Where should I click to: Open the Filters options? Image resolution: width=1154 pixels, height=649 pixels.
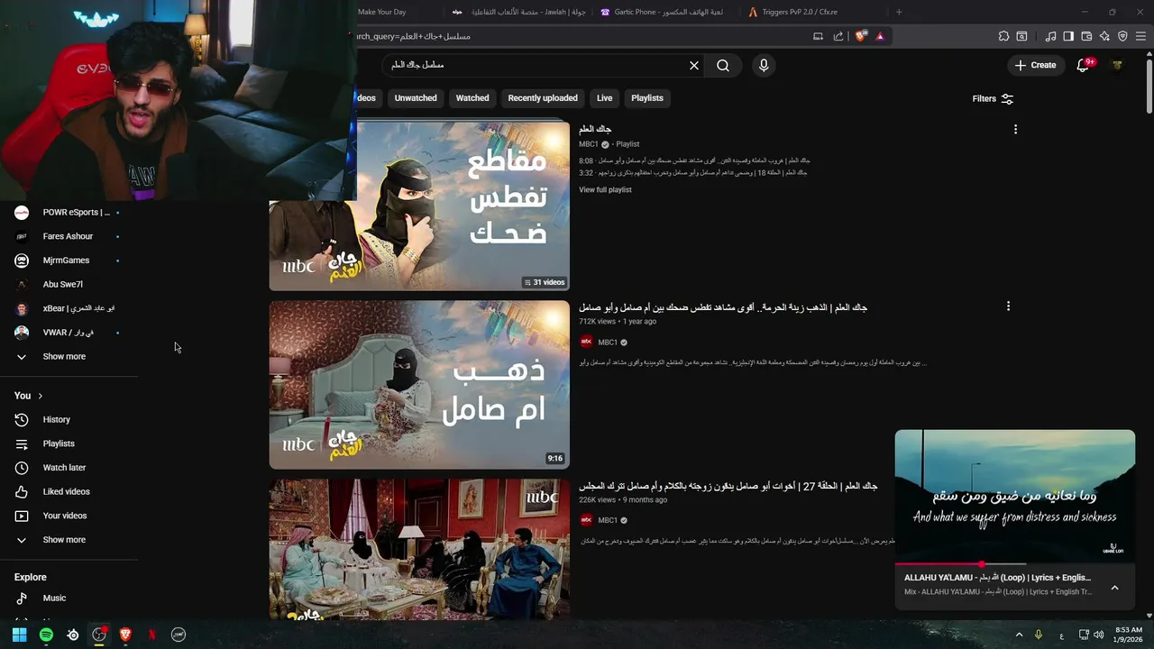tap(993, 98)
